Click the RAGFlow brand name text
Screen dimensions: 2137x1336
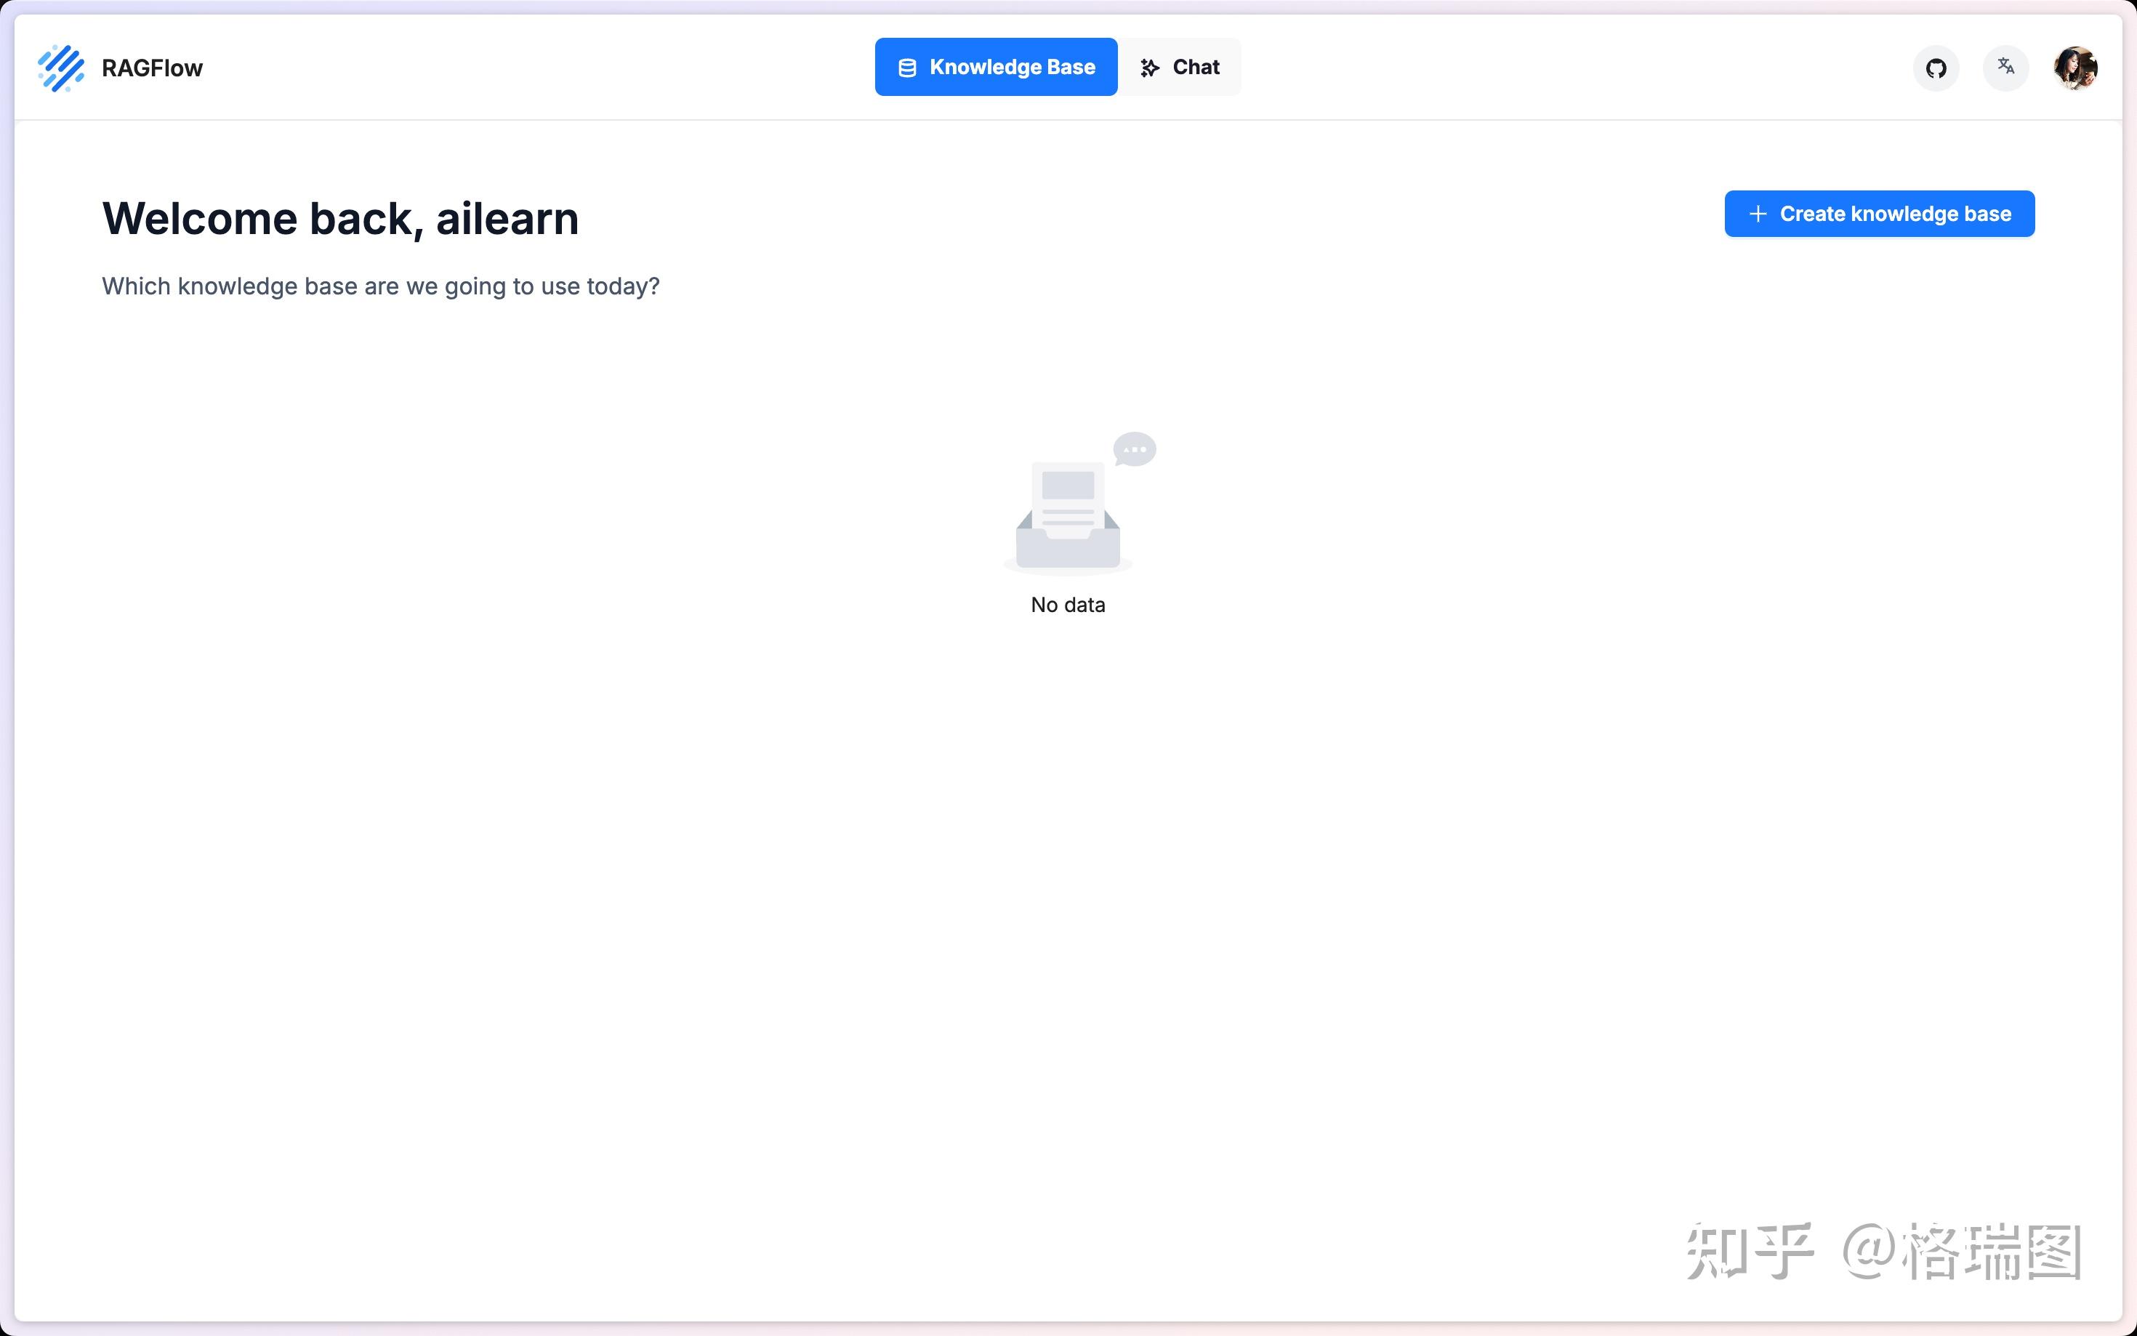(152, 68)
